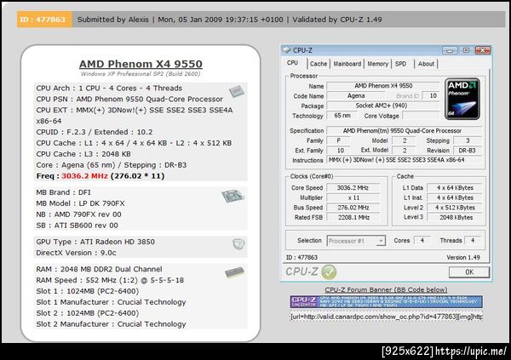The width and height of the screenshot is (511, 360).
Task: Click the Revision value DR-B3
Action: coord(468,151)
